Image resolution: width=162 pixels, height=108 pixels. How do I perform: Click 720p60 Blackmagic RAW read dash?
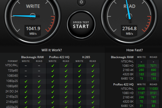[39, 71]
